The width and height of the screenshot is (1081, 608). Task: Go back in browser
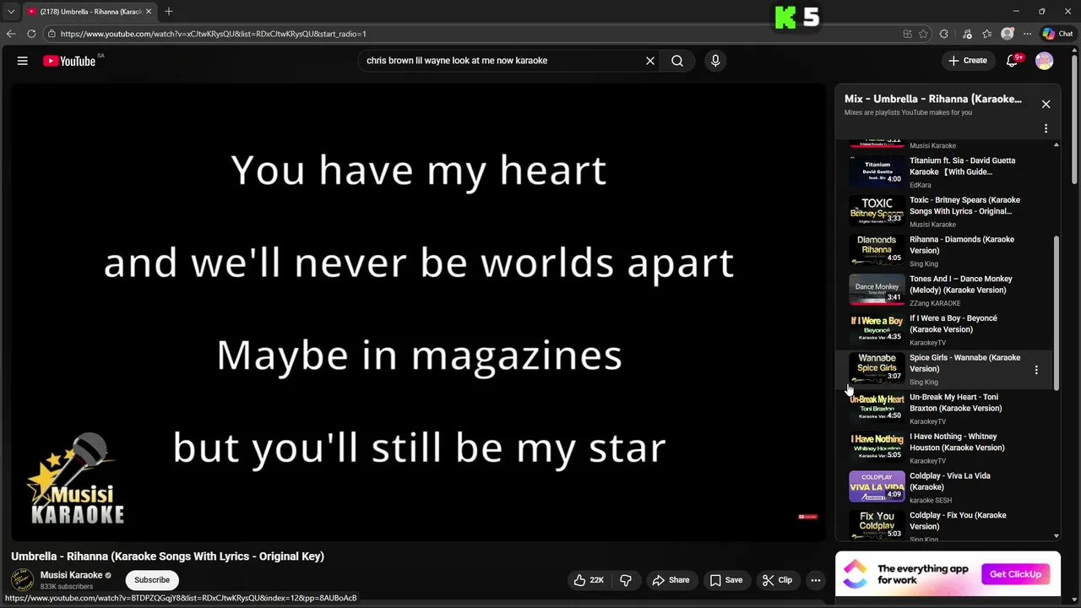coord(11,34)
